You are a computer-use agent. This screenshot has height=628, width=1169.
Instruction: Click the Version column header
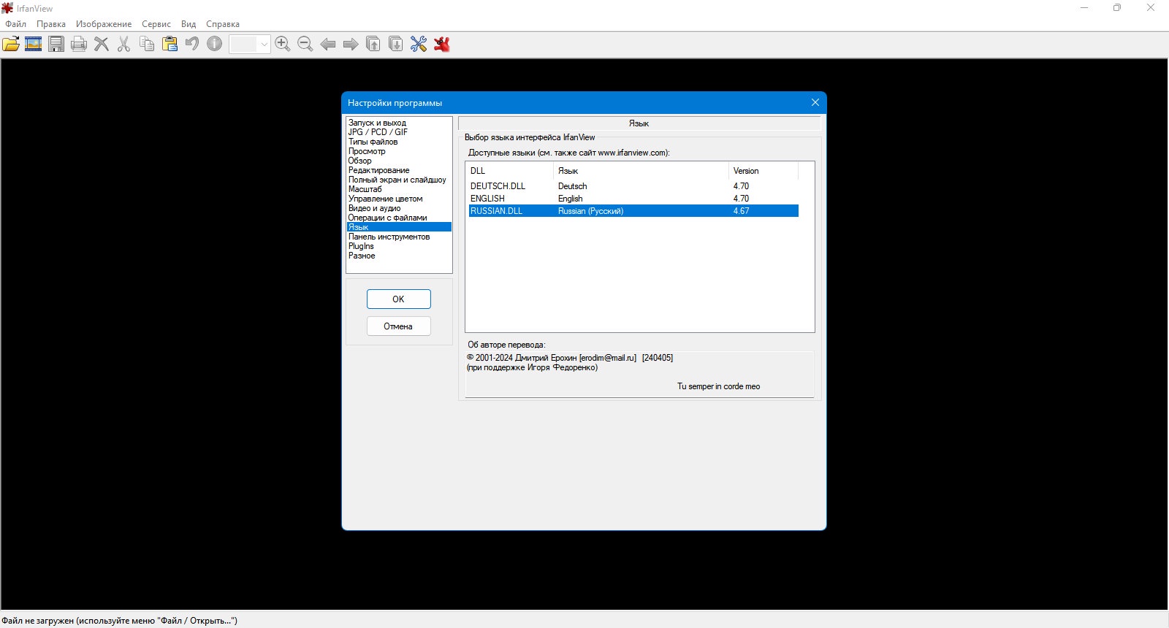click(x=764, y=171)
